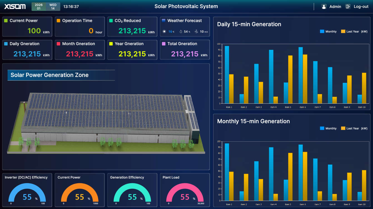Click the yellow square icon beside Year Gneration
373x209 pixels.
tap(111, 44)
